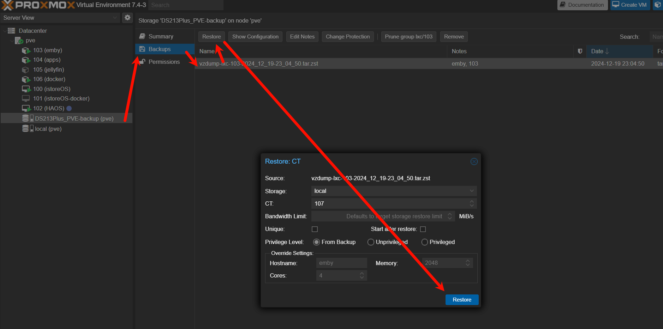Click the Memory 2048 stepper arrows
Viewport: 663px width, 329px height.
[x=468, y=263]
